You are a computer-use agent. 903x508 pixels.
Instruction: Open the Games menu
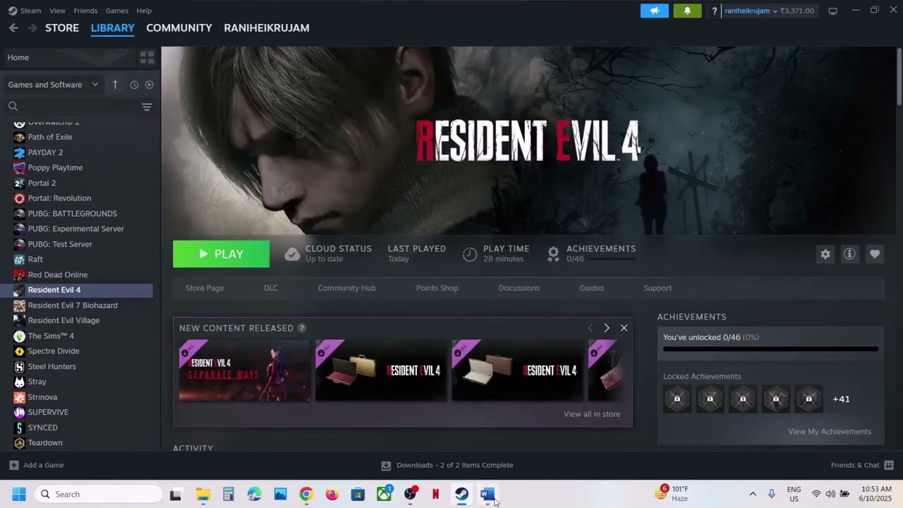[x=117, y=11]
